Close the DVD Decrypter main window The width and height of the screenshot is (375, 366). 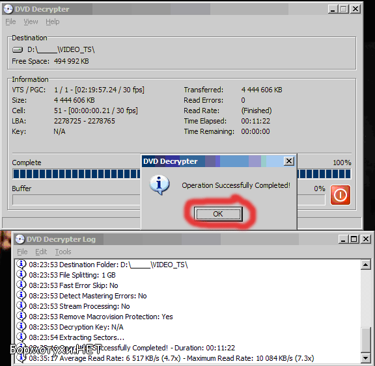point(355,9)
